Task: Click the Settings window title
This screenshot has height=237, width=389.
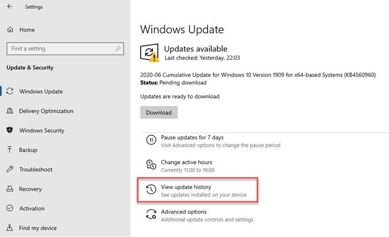Action: (34, 7)
